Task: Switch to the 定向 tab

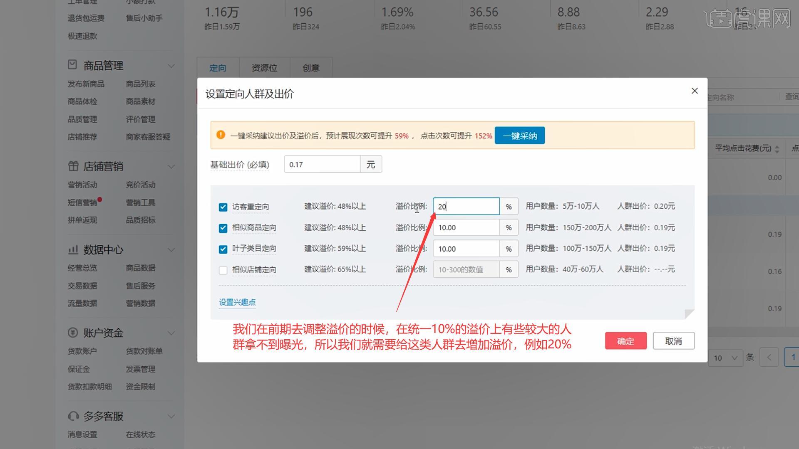Action: (x=218, y=68)
